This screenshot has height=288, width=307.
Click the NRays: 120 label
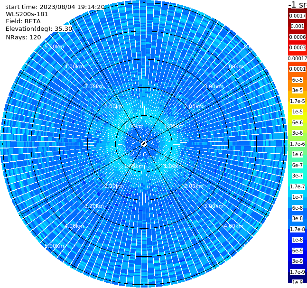coord(23,37)
